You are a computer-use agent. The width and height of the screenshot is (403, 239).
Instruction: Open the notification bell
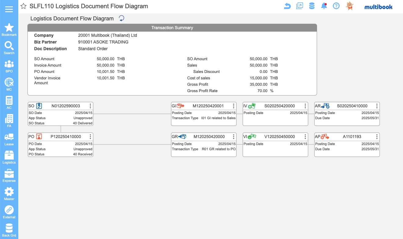(x=324, y=6)
